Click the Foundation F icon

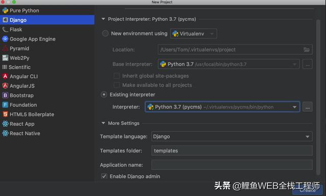coord(5,105)
